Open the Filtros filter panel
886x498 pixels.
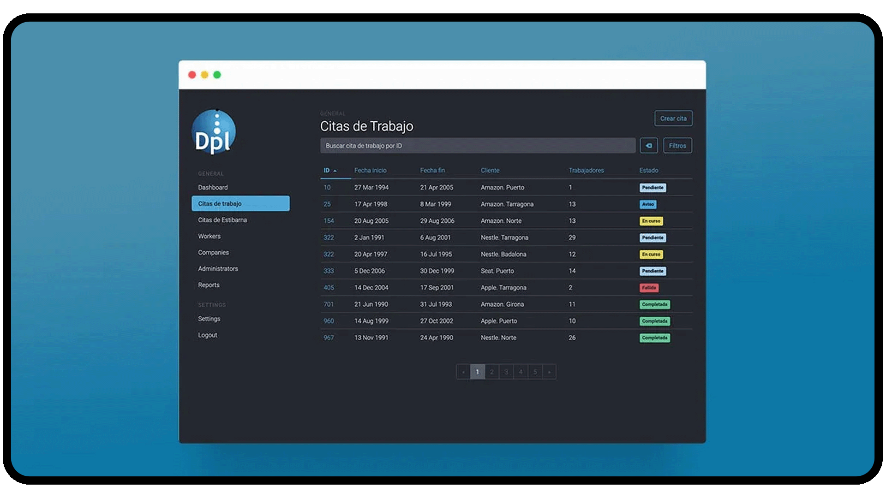(x=677, y=146)
